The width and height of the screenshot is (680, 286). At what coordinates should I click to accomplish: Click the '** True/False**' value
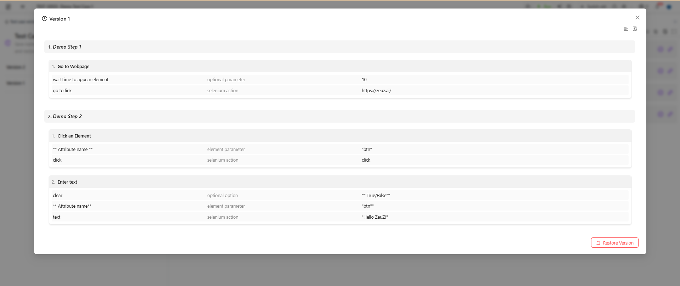(376, 196)
